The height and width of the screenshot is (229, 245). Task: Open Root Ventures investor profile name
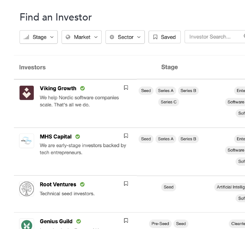[58, 184]
